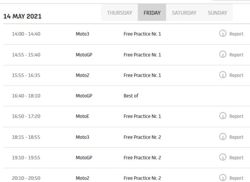Select the Friday tab
Screen dimensions: 250x182
[x=152, y=13]
